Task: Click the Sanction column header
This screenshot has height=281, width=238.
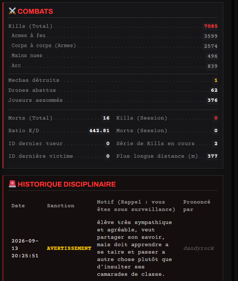Action: [61, 206]
